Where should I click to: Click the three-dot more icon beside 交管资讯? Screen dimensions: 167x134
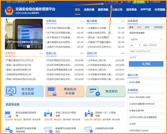point(82,21)
